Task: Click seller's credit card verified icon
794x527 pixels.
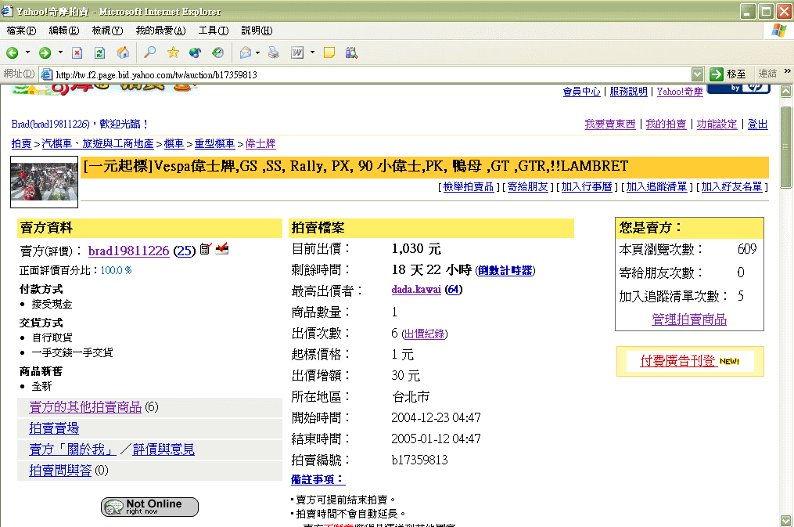Action: click(x=222, y=249)
